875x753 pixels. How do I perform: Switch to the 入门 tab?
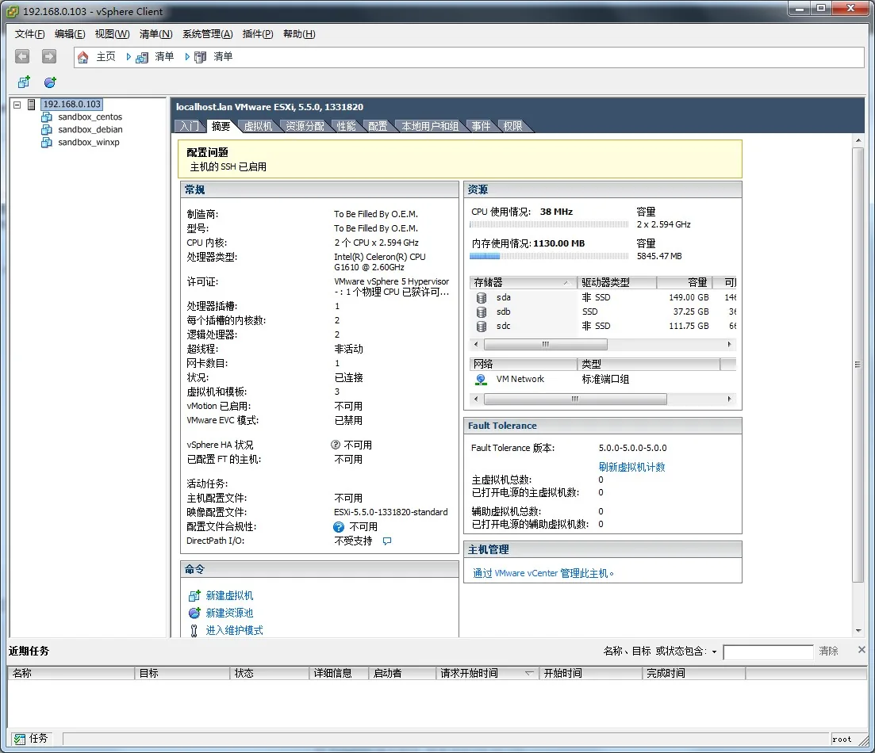click(x=189, y=126)
